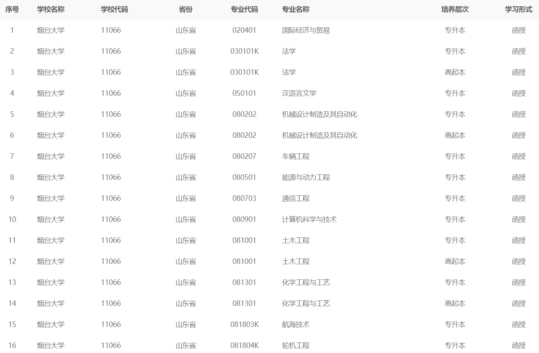Screen dimensions: 539x353
Task: Select major name 航海技术
Action: pos(296,325)
